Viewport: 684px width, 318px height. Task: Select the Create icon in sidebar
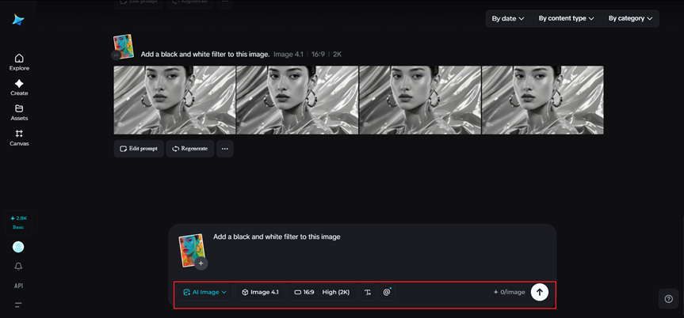[19, 87]
